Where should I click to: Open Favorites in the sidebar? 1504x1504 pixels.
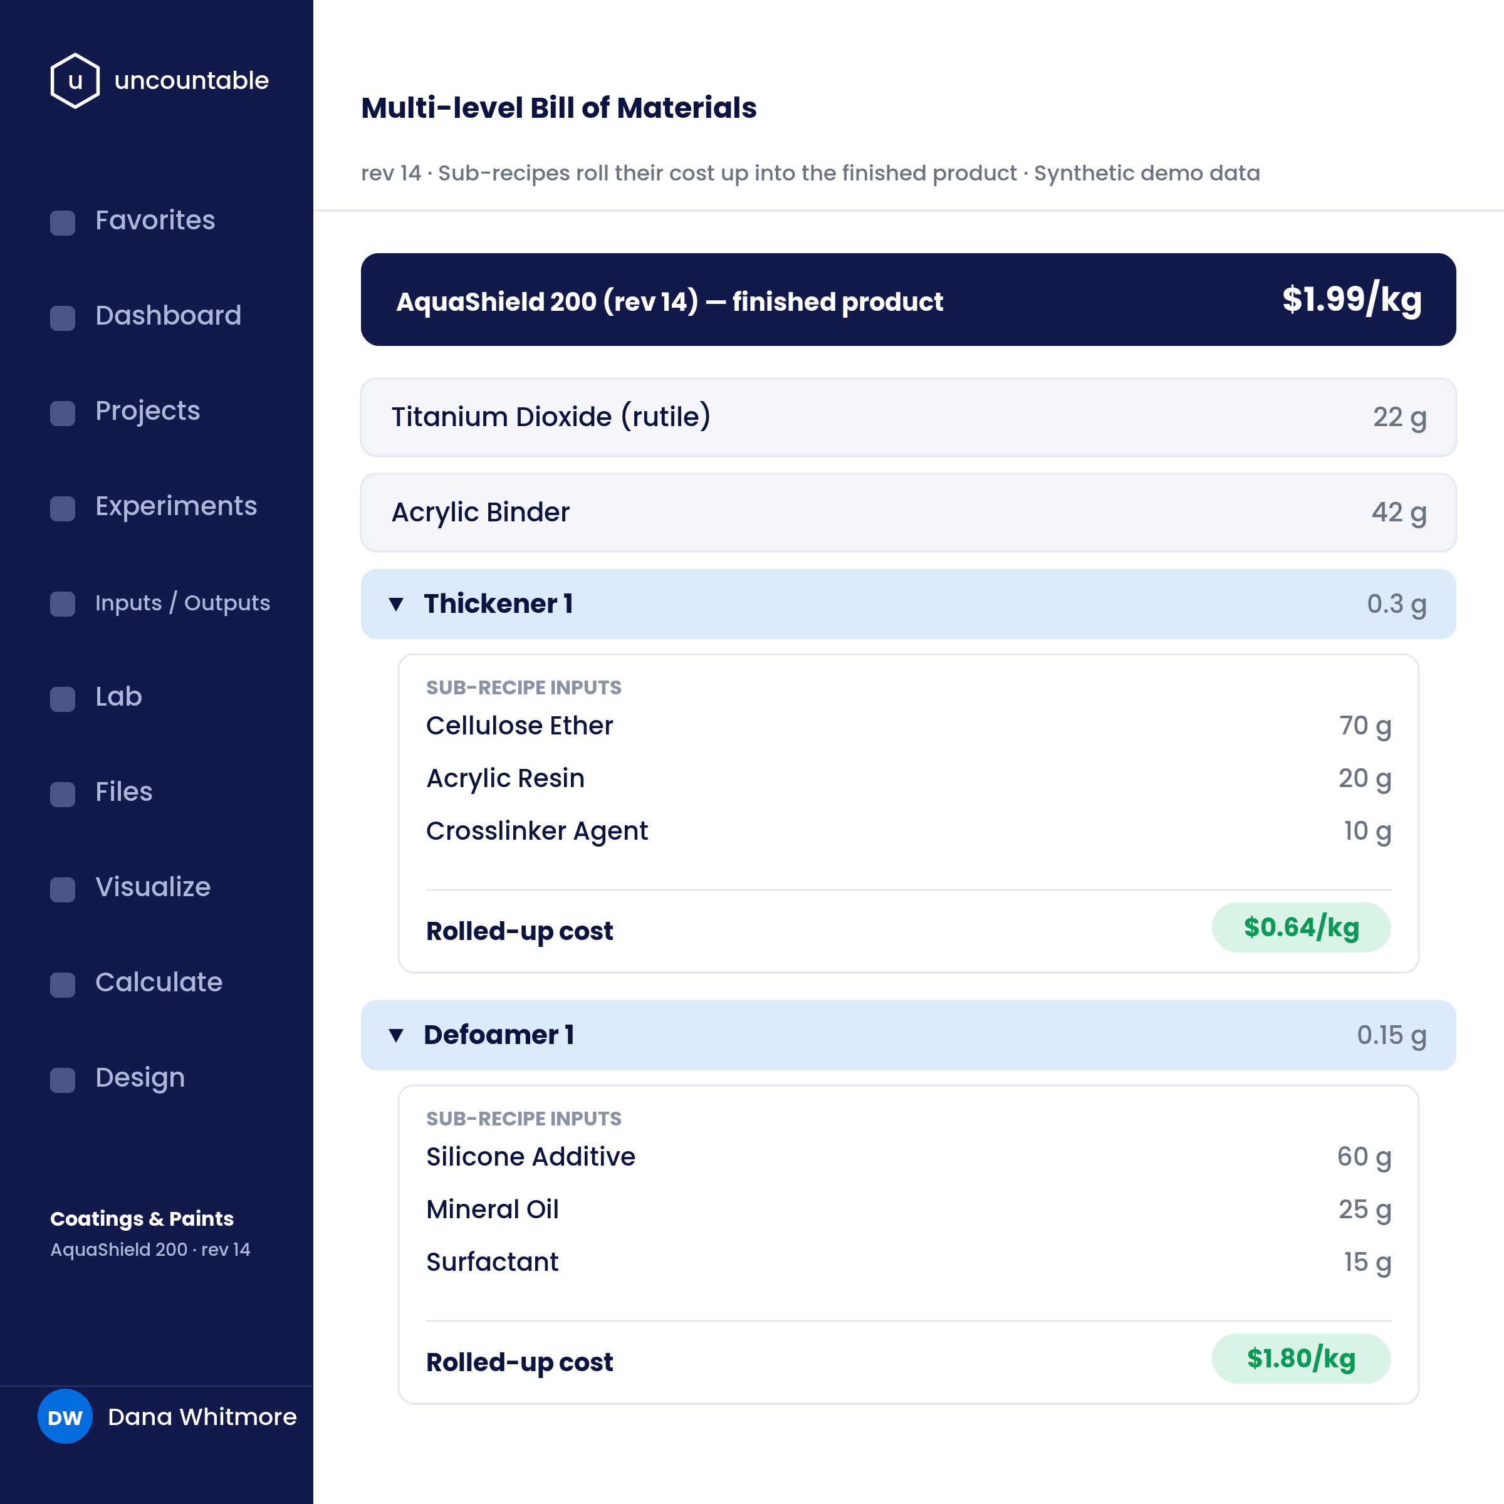[x=155, y=221]
